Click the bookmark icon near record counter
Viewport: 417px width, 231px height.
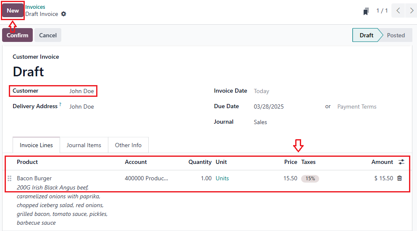[366, 11]
